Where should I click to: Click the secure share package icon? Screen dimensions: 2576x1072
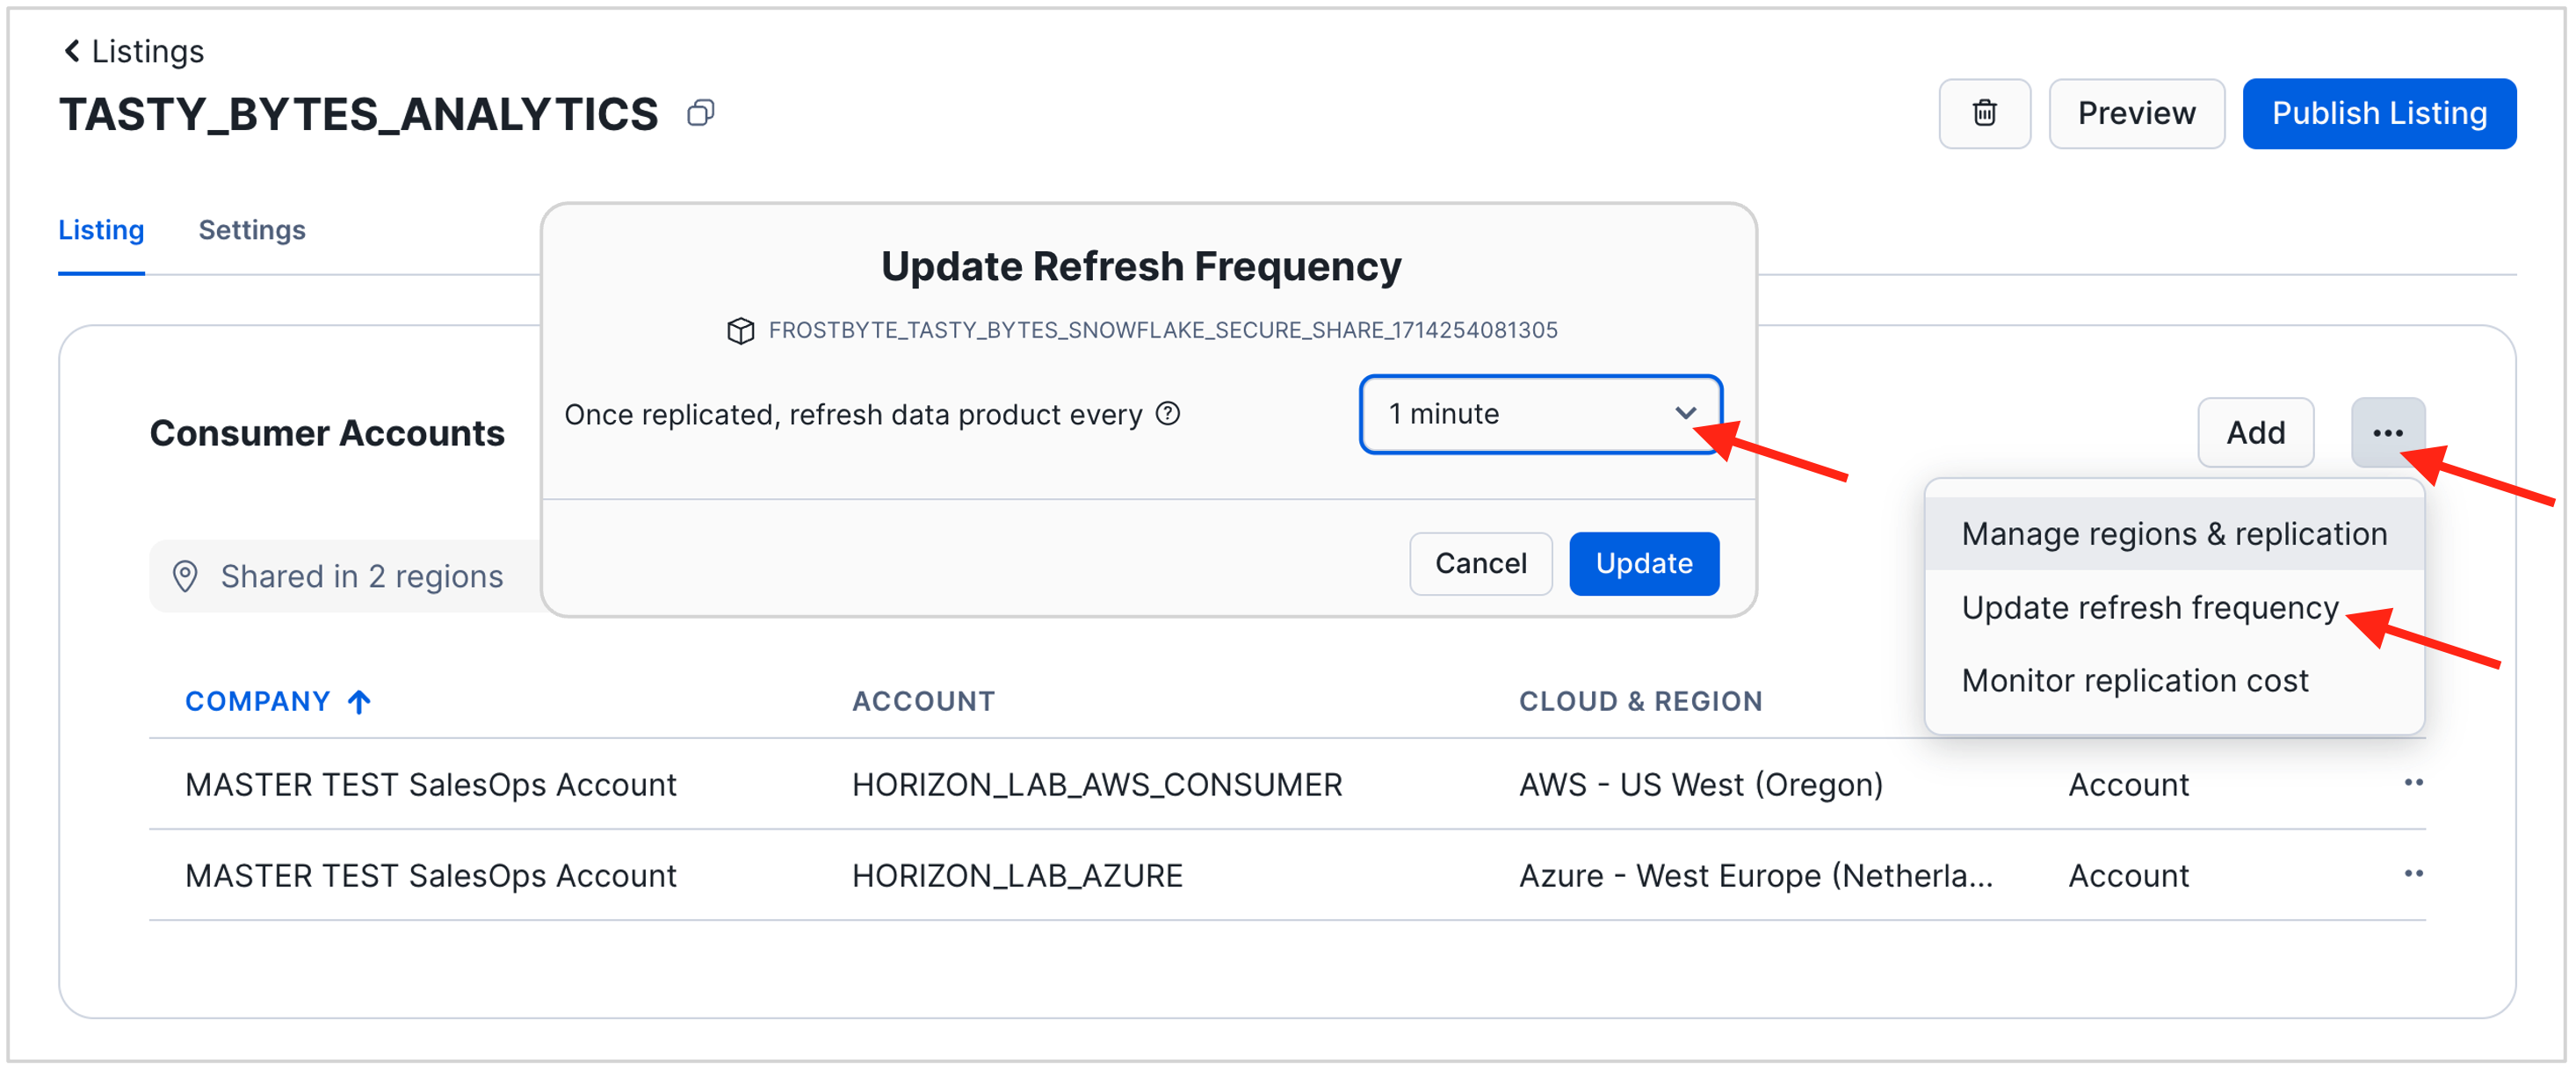click(741, 330)
